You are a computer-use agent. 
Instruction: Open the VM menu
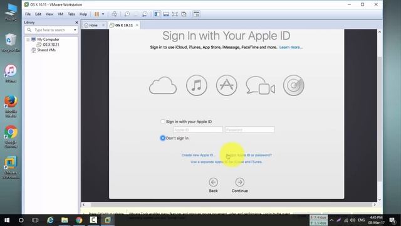click(61, 14)
